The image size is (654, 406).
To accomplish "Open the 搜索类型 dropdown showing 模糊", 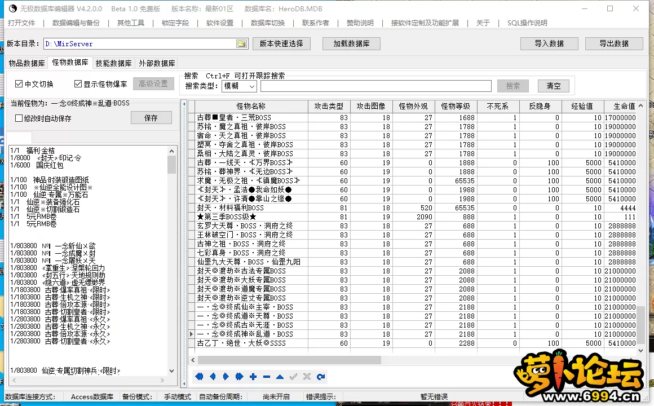I will (x=239, y=86).
